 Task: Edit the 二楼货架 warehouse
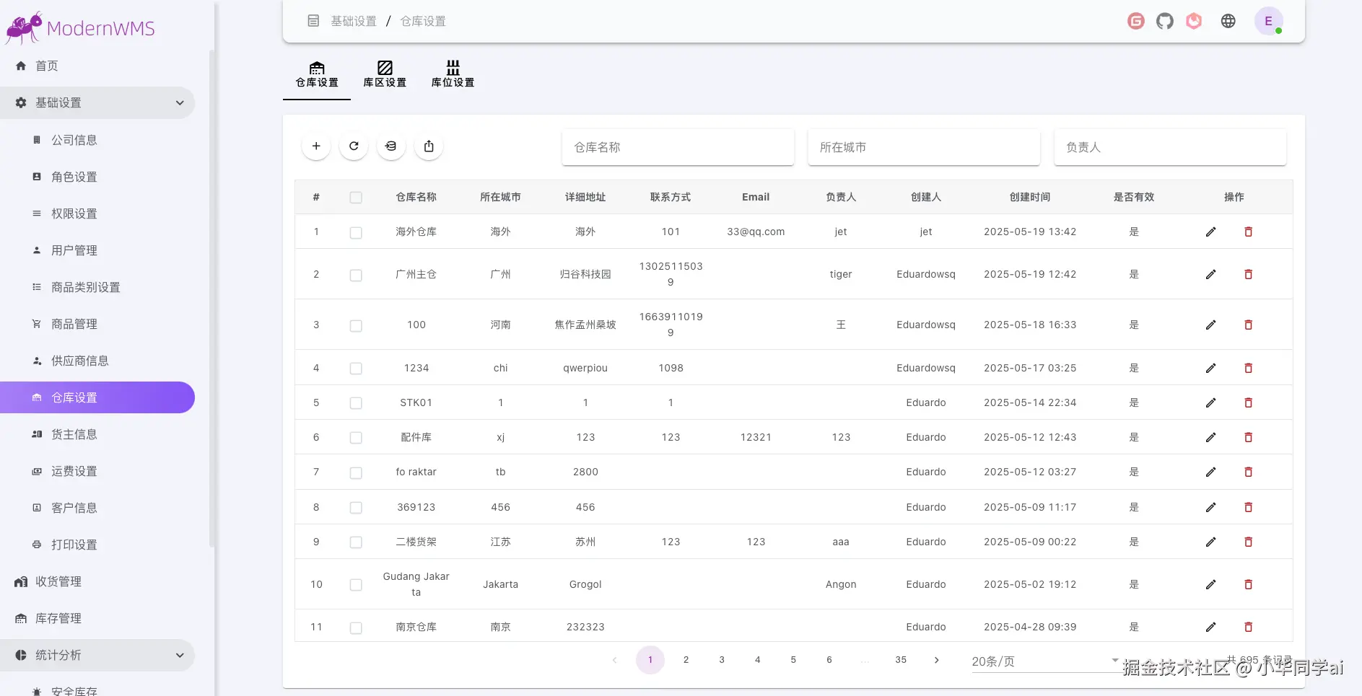pos(1211,542)
